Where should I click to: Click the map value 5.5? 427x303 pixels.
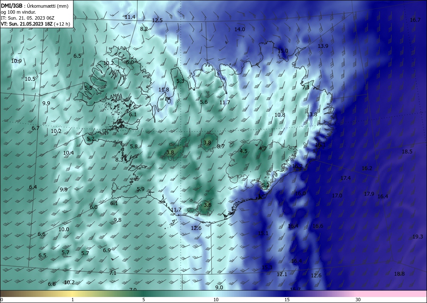click(x=88, y=88)
